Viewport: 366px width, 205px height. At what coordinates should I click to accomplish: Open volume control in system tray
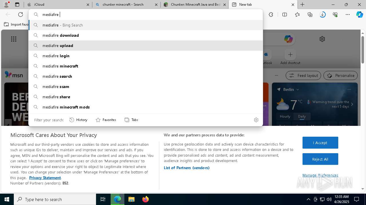[329, 199]
